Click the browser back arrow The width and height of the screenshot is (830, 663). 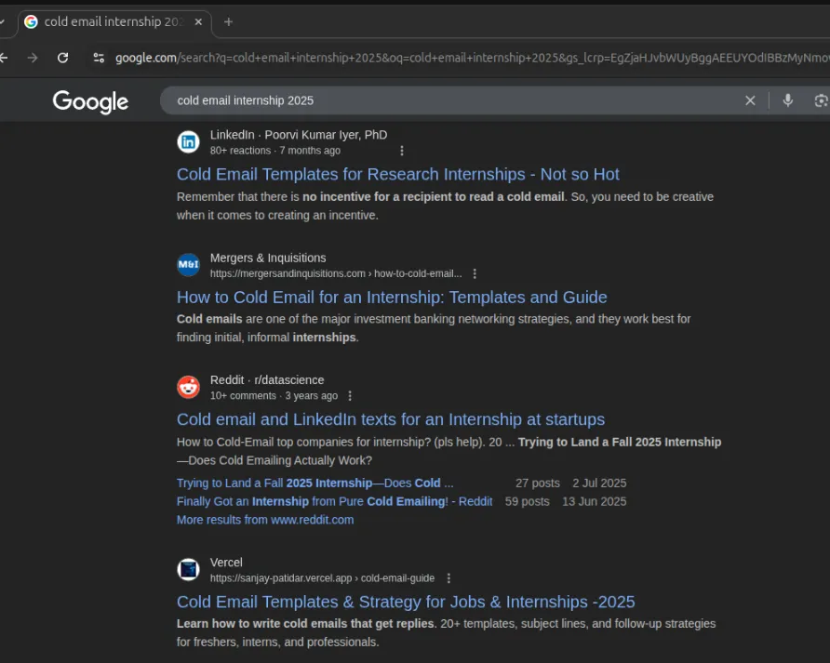[3, 58]
